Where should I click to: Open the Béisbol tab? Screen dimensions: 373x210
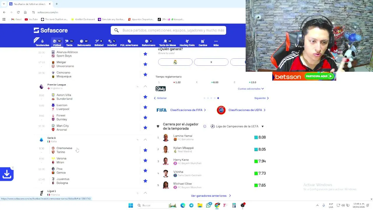(x=99, y=43)
